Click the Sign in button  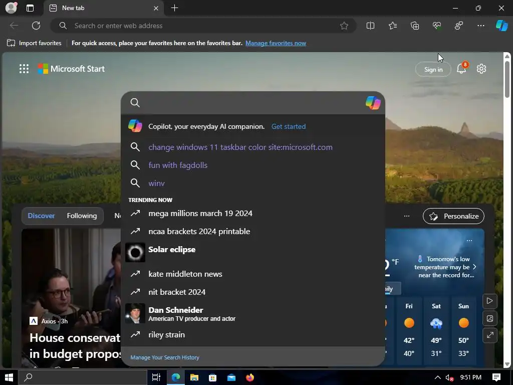click(433, 69)
